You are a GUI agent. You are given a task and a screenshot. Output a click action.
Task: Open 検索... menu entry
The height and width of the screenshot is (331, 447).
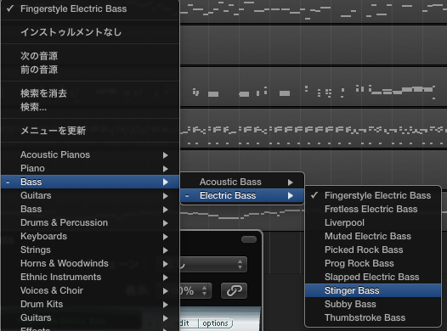[x=90, y=107]
